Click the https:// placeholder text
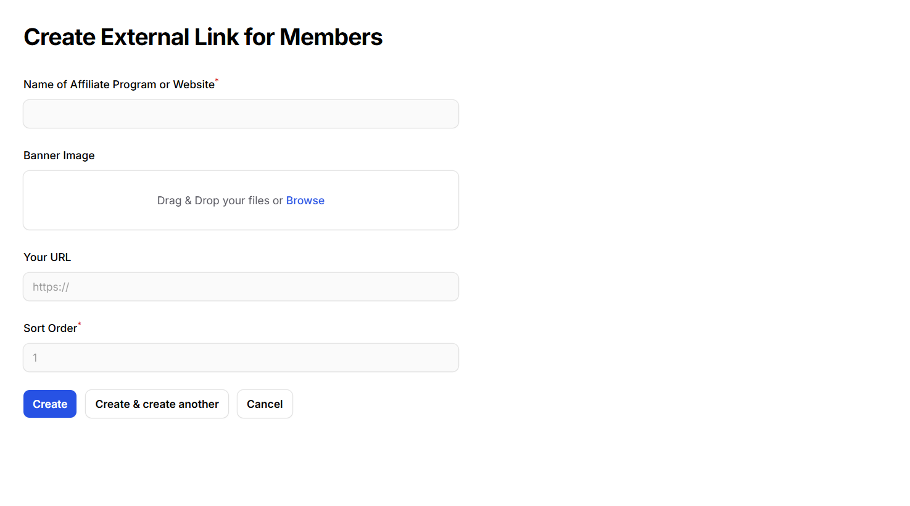Image resolution: width=910 pixels, height=506 pixels. pyautogui.click(x=51, y=287)
